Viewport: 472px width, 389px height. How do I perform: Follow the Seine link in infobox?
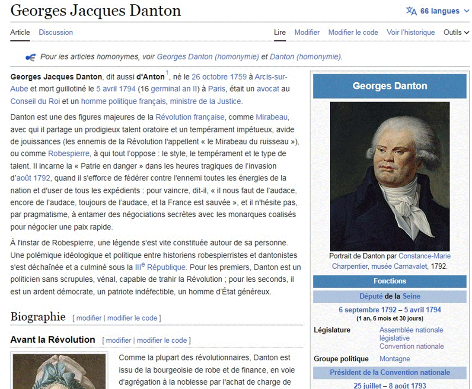click(x=411, y=296)
